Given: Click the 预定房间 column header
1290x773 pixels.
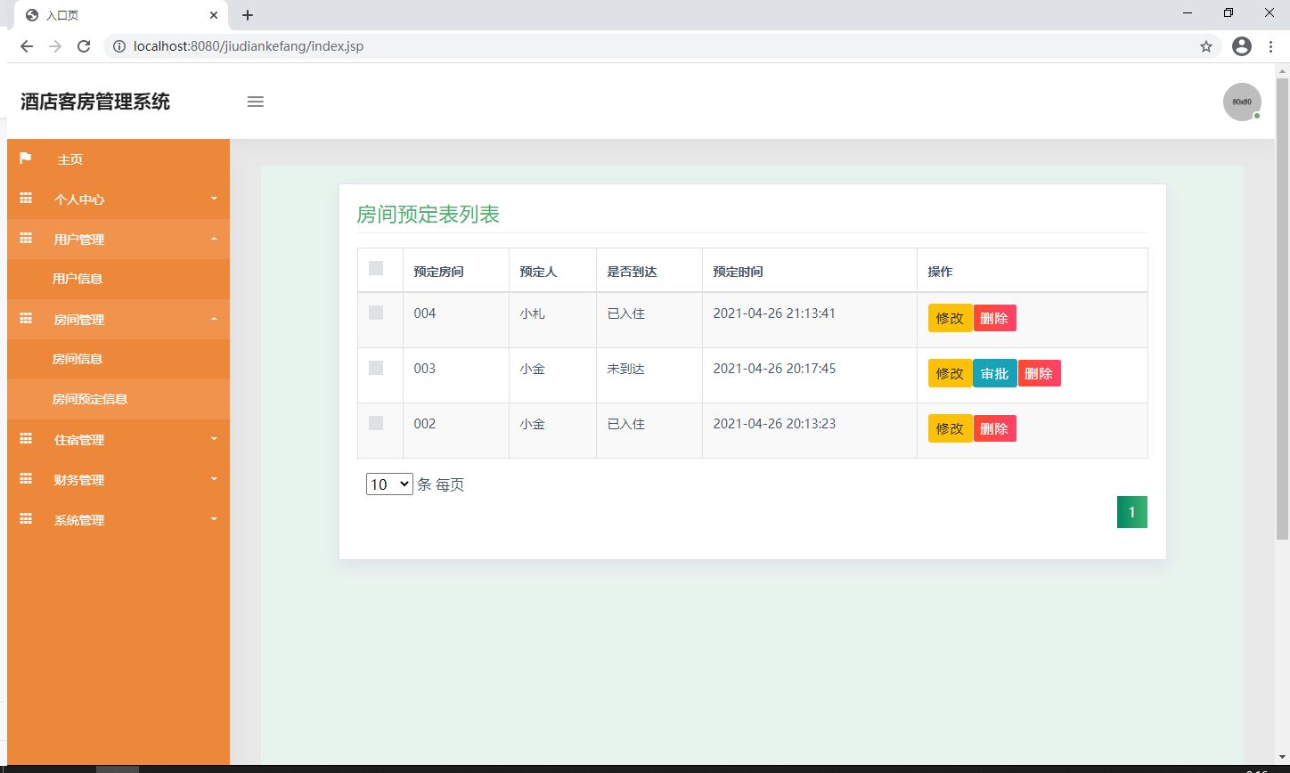Looking at the screenshot, I should click(x=438, y=272).
